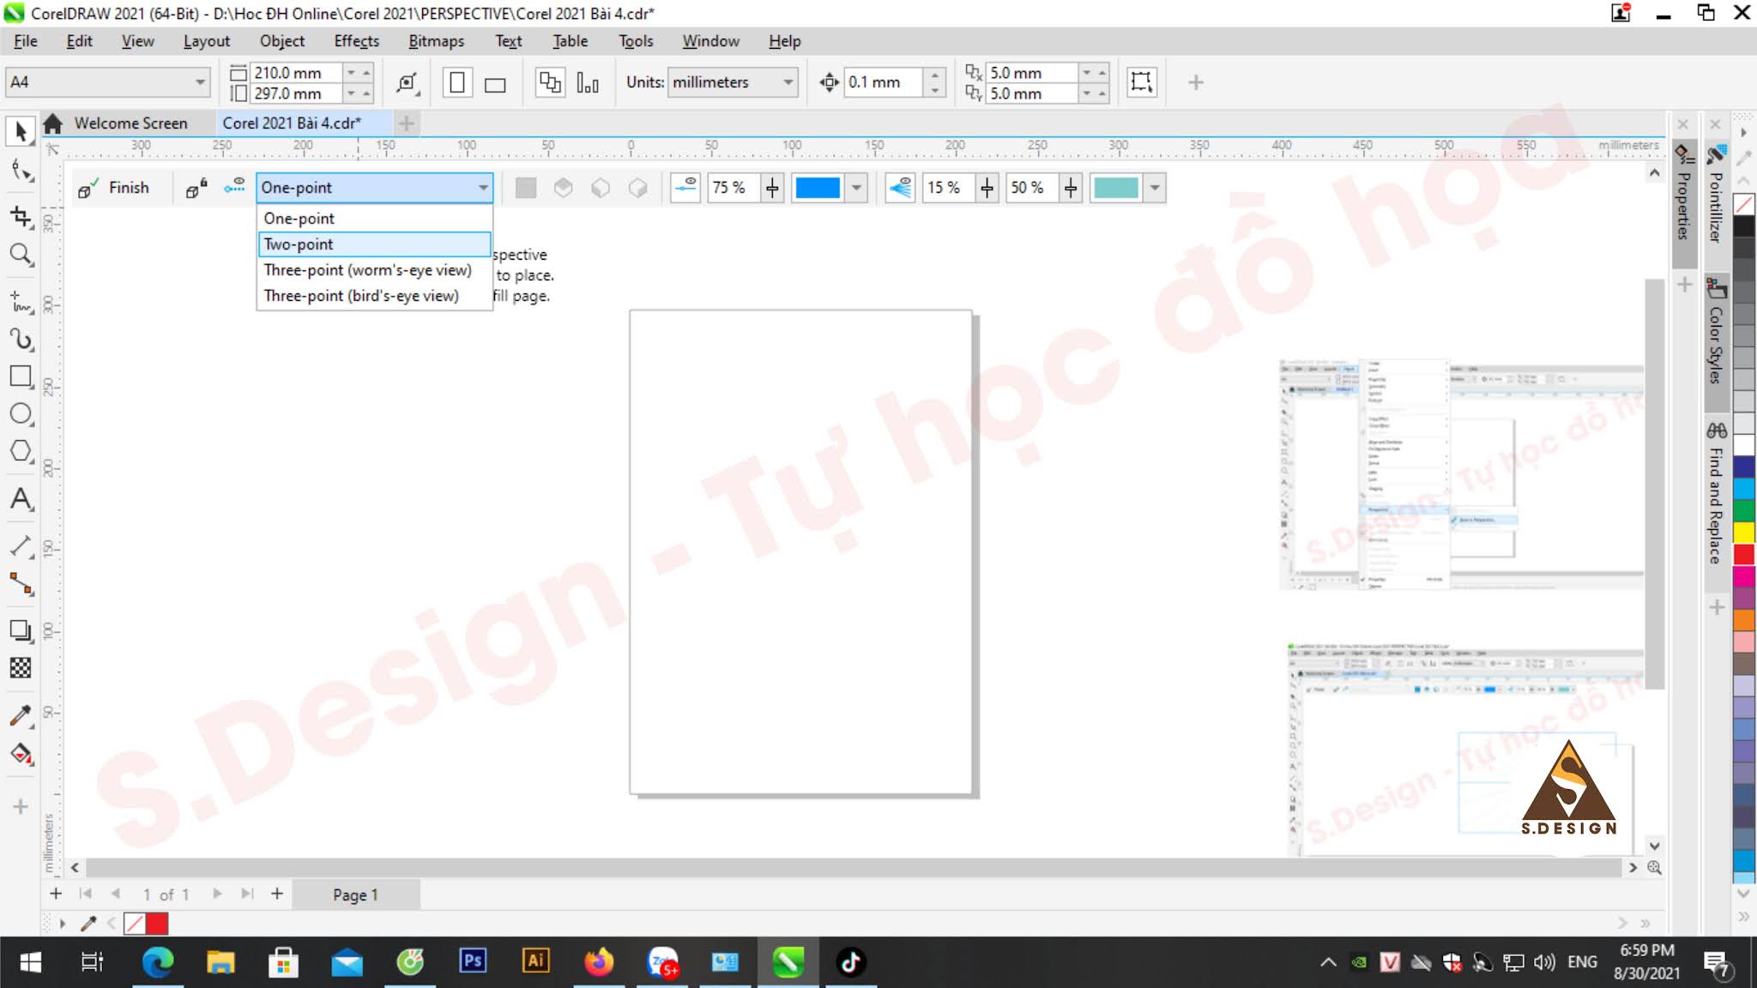
Task: Select the Ellipse tool
Action: 21,413
